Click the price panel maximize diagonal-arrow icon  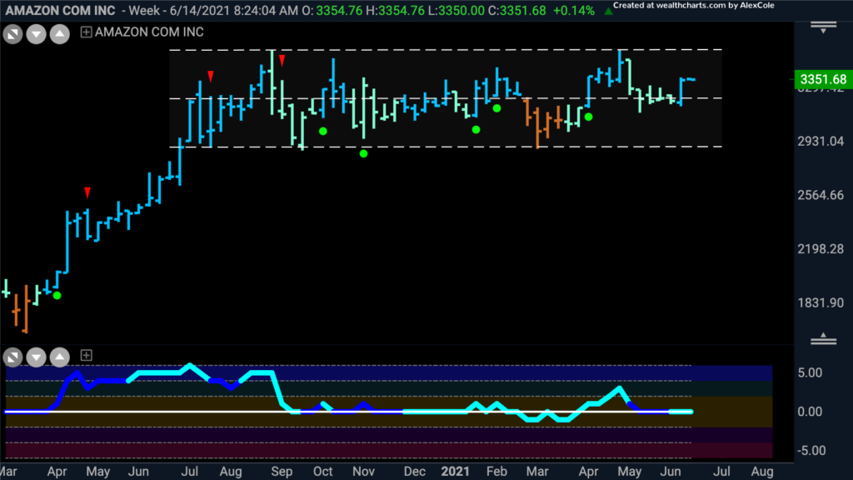(12, 35)
